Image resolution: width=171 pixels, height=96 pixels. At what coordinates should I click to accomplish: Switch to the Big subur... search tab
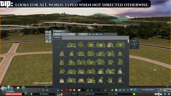[x=59, y=31]
